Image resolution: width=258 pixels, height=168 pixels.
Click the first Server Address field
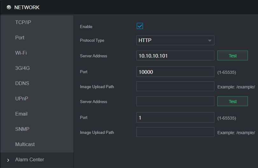tap(175, 56)
